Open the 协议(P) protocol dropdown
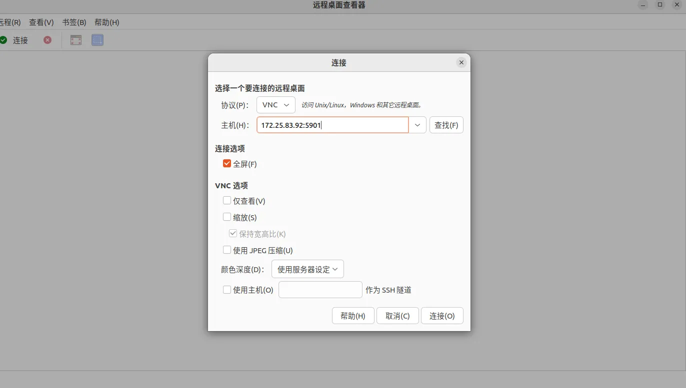This screenshot has height=388, width=686. [x=275, y=105]
